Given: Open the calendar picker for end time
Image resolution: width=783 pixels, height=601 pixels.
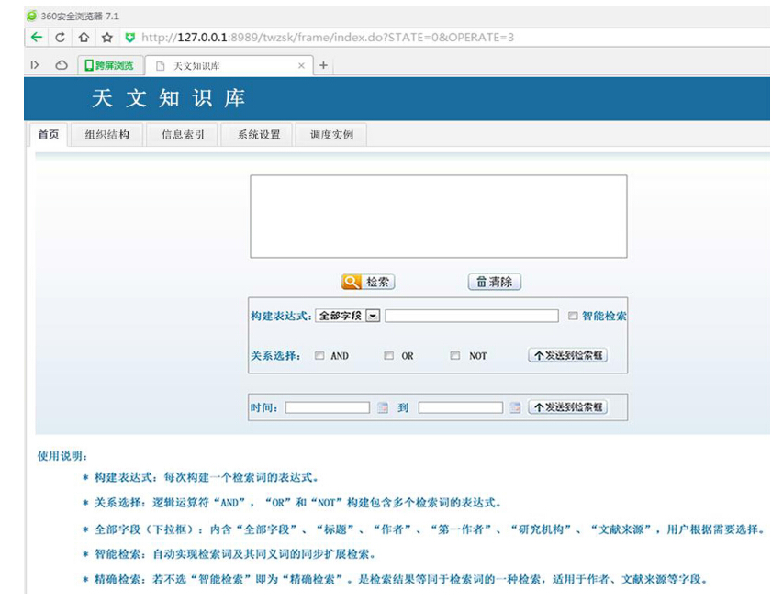Looking at the screenshot, I should (515, 407).
